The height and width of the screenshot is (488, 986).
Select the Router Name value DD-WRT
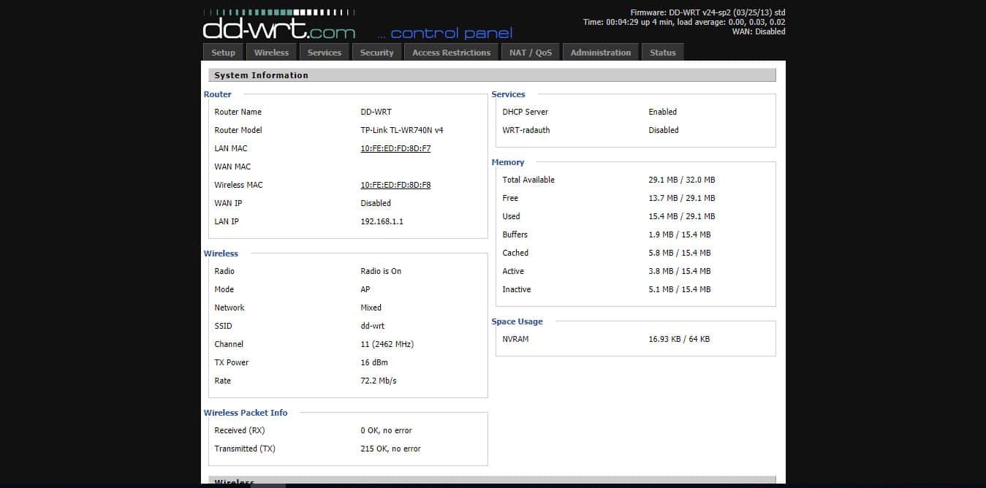(x=376, y=112)
